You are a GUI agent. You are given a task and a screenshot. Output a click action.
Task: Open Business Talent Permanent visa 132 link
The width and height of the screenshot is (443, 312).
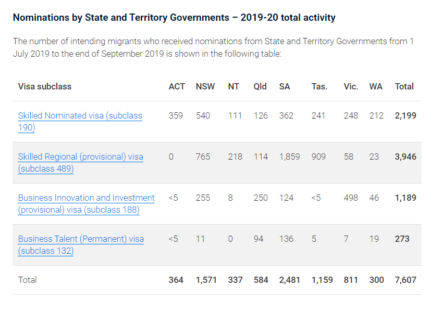81,239
